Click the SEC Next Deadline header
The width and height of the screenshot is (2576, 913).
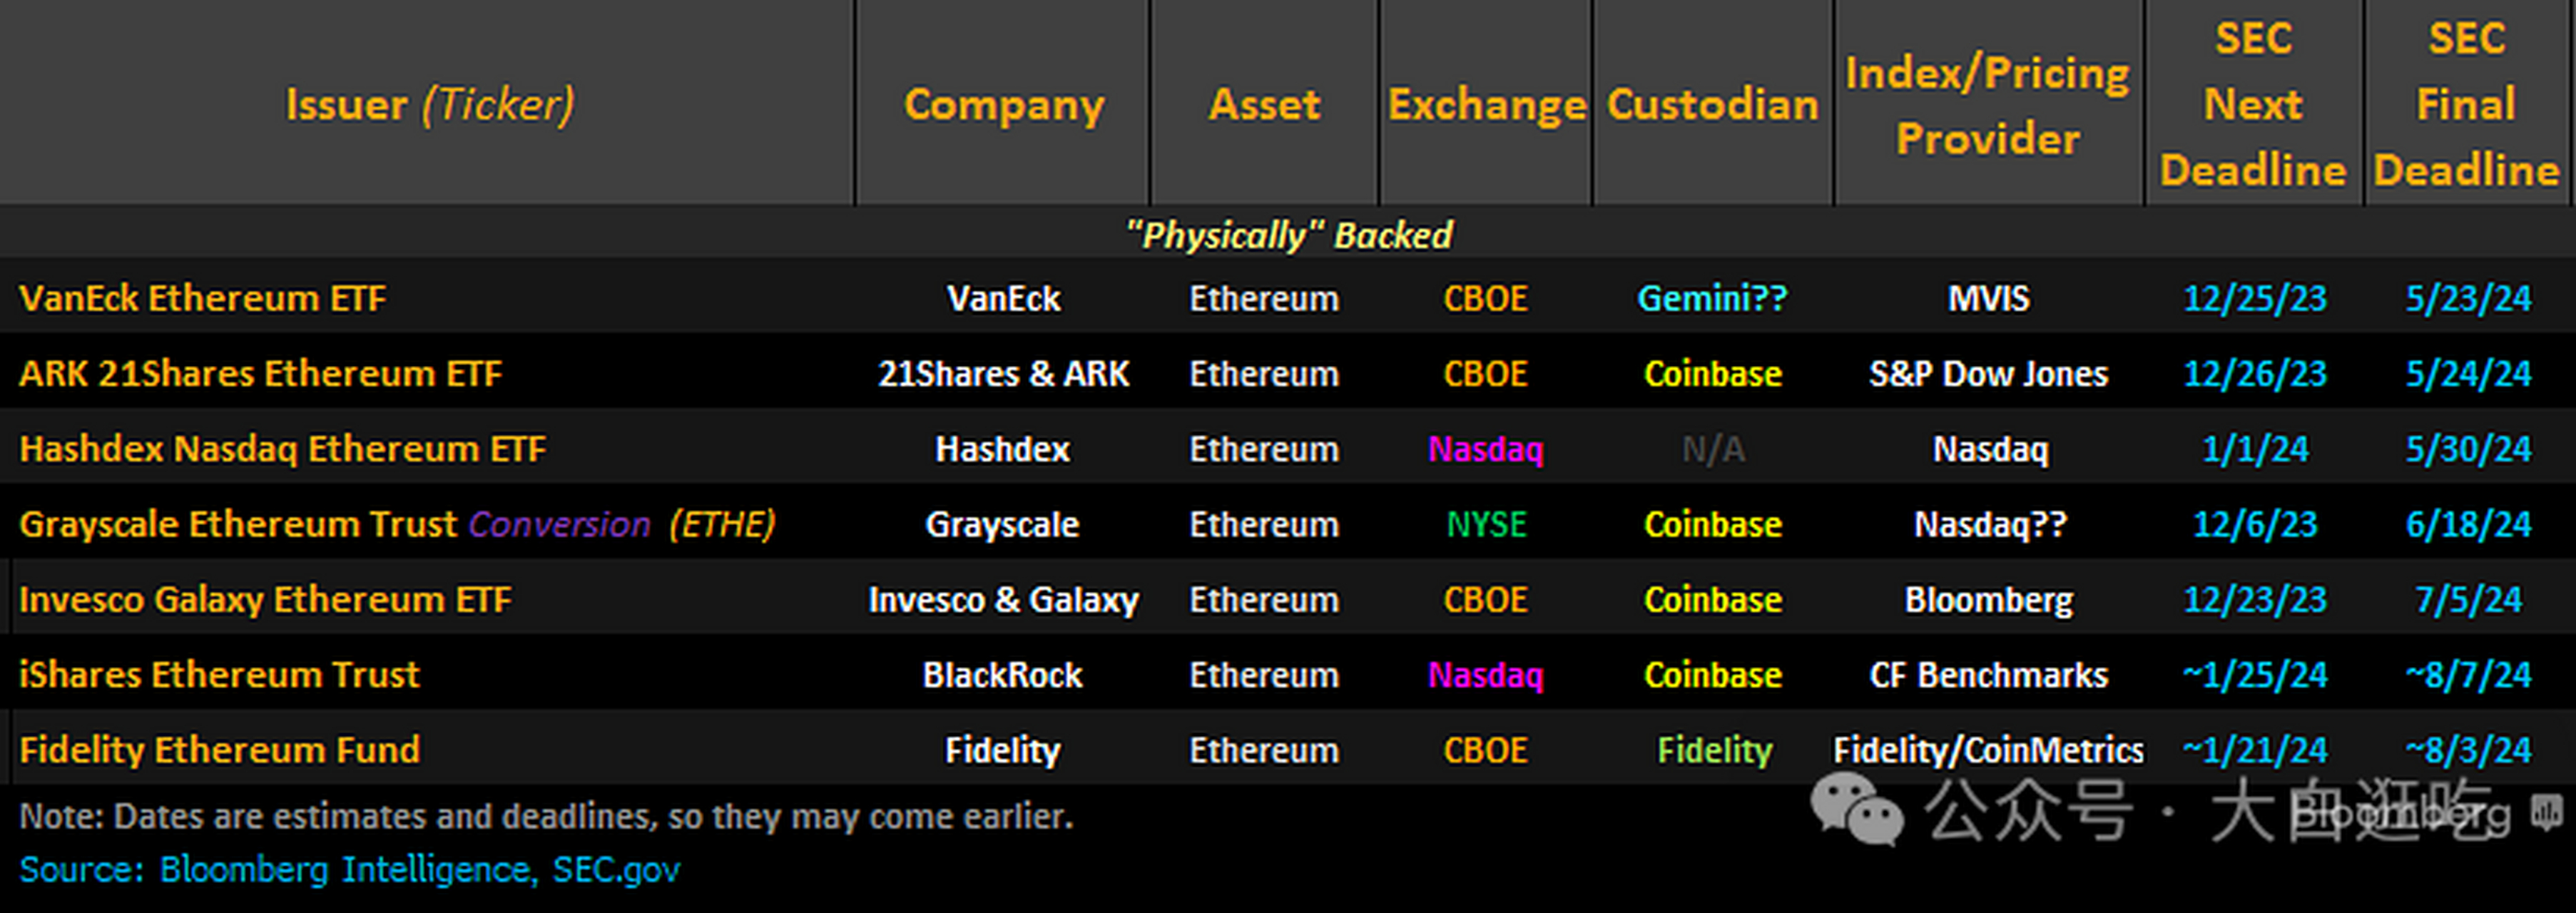(2252, 104)
